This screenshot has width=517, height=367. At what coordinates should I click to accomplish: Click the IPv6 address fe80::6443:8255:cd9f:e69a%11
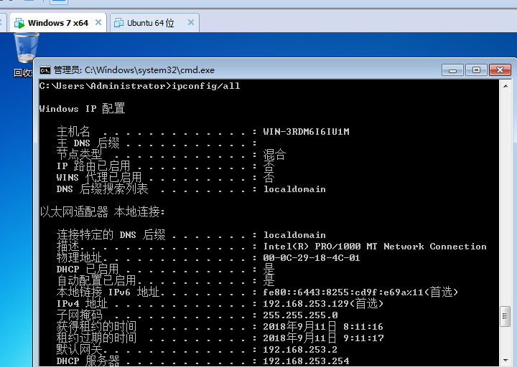click(343, 292)
